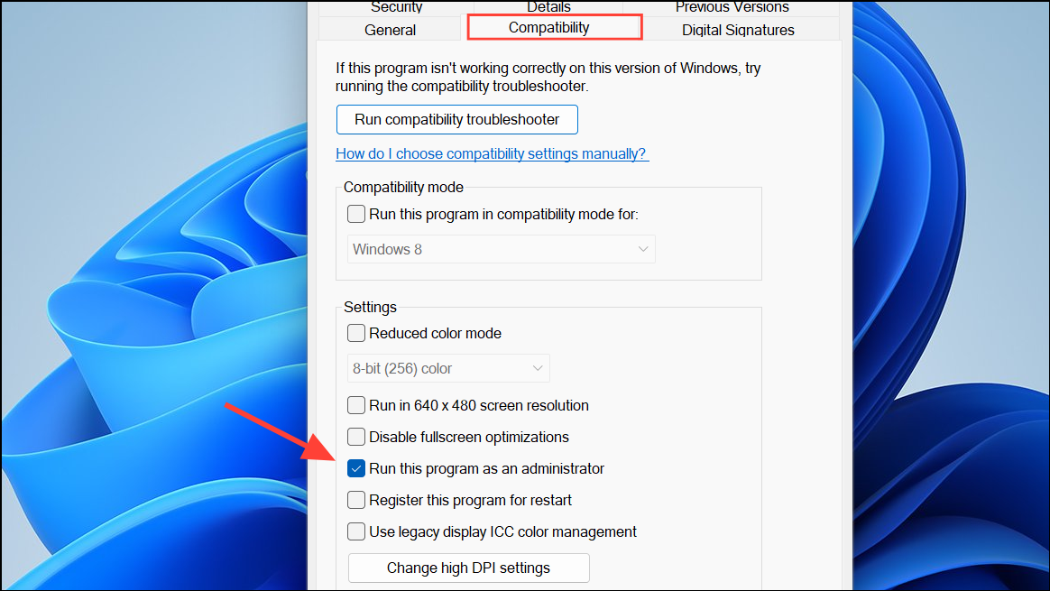Enable Use legacy display ICC color management
The width and height of the screenshot is (1050, 591).
pyautogui.click(x=357, y=532)
